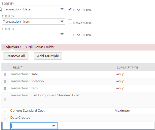Viewport: 155px width, 130px height.
Task: Enable Descending for Transaction : Item sort
Action: 70,22
